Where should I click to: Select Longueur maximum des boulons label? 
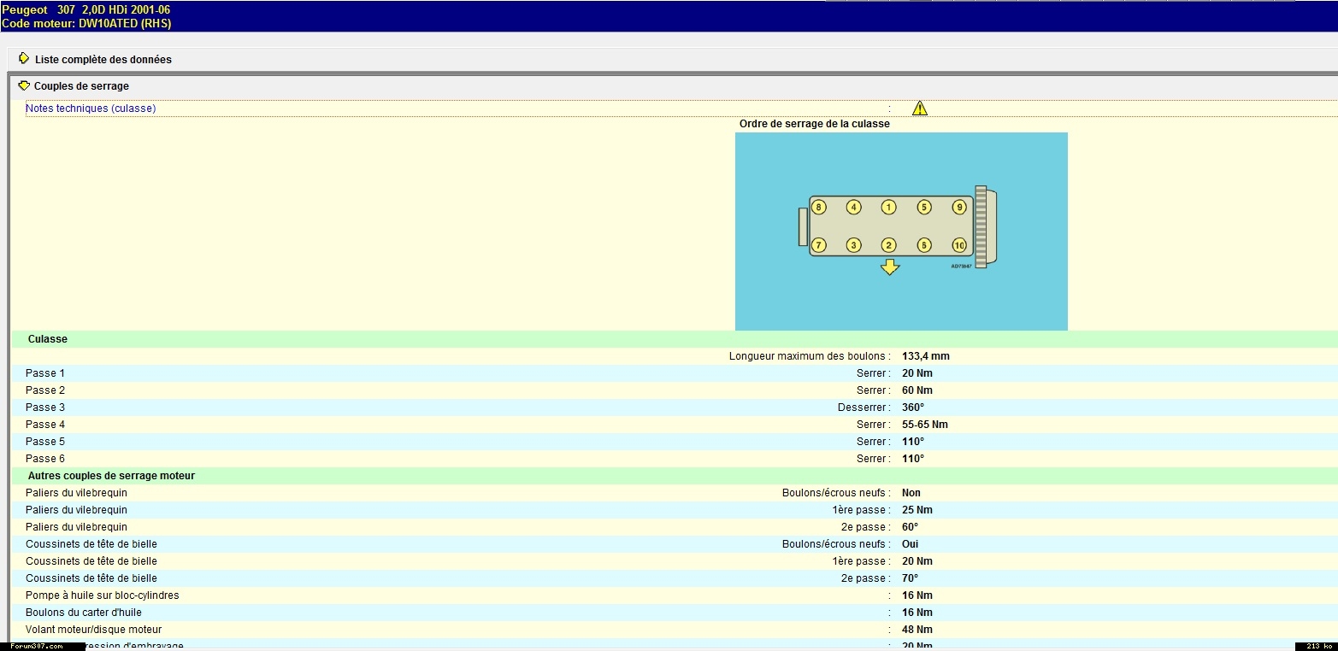pyautogui.click(x=810, y=356)
